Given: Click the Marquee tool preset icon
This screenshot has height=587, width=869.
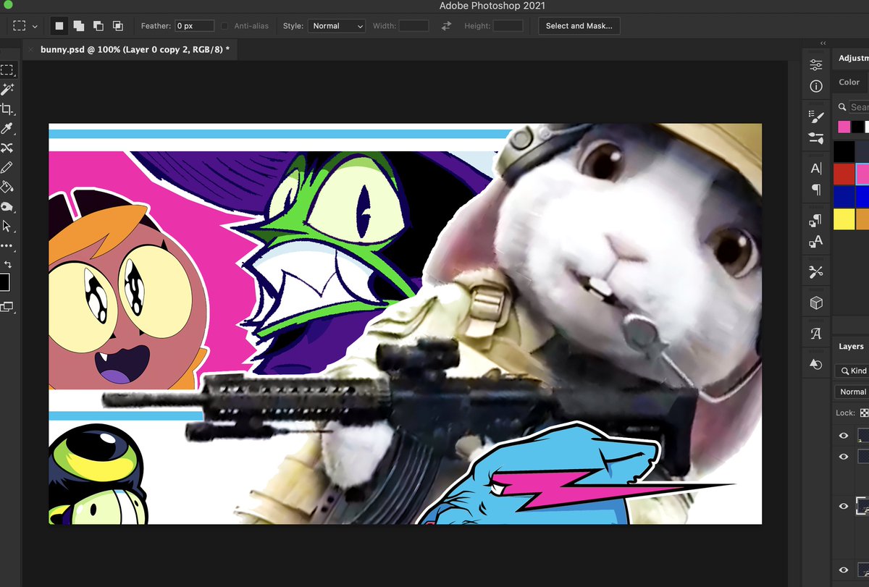Looking at the screenshot, I should click(x=20, y=25).
